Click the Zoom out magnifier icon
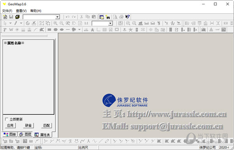The width and height of the screenshot is (234, 150). [62, 23]
